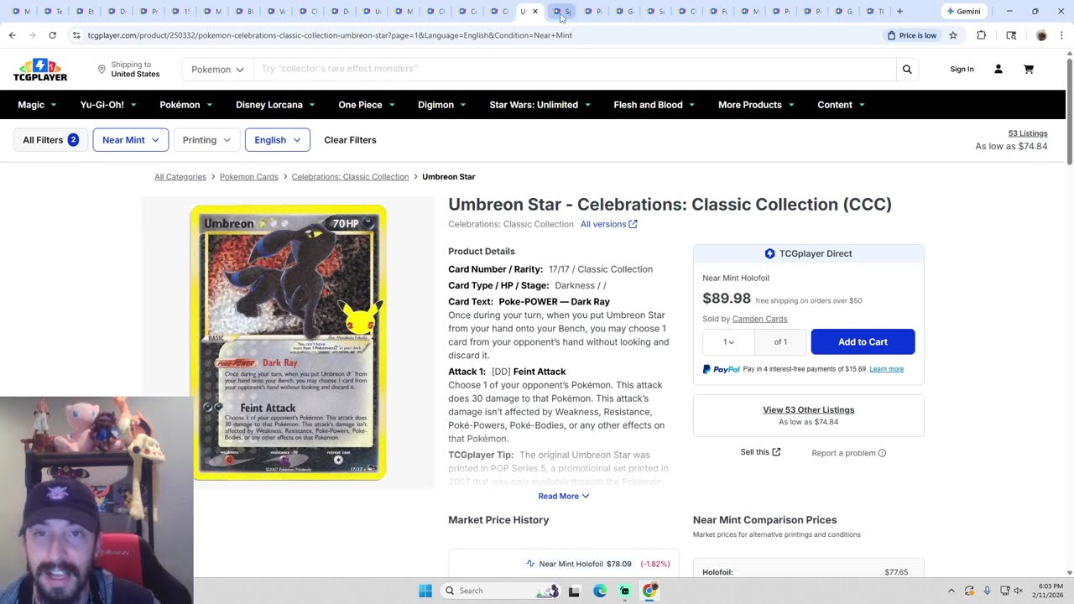The height and width of the screenshot is (604, 1074).
Task: Click the Umbreon card image
Action: (x=289, y=342)
